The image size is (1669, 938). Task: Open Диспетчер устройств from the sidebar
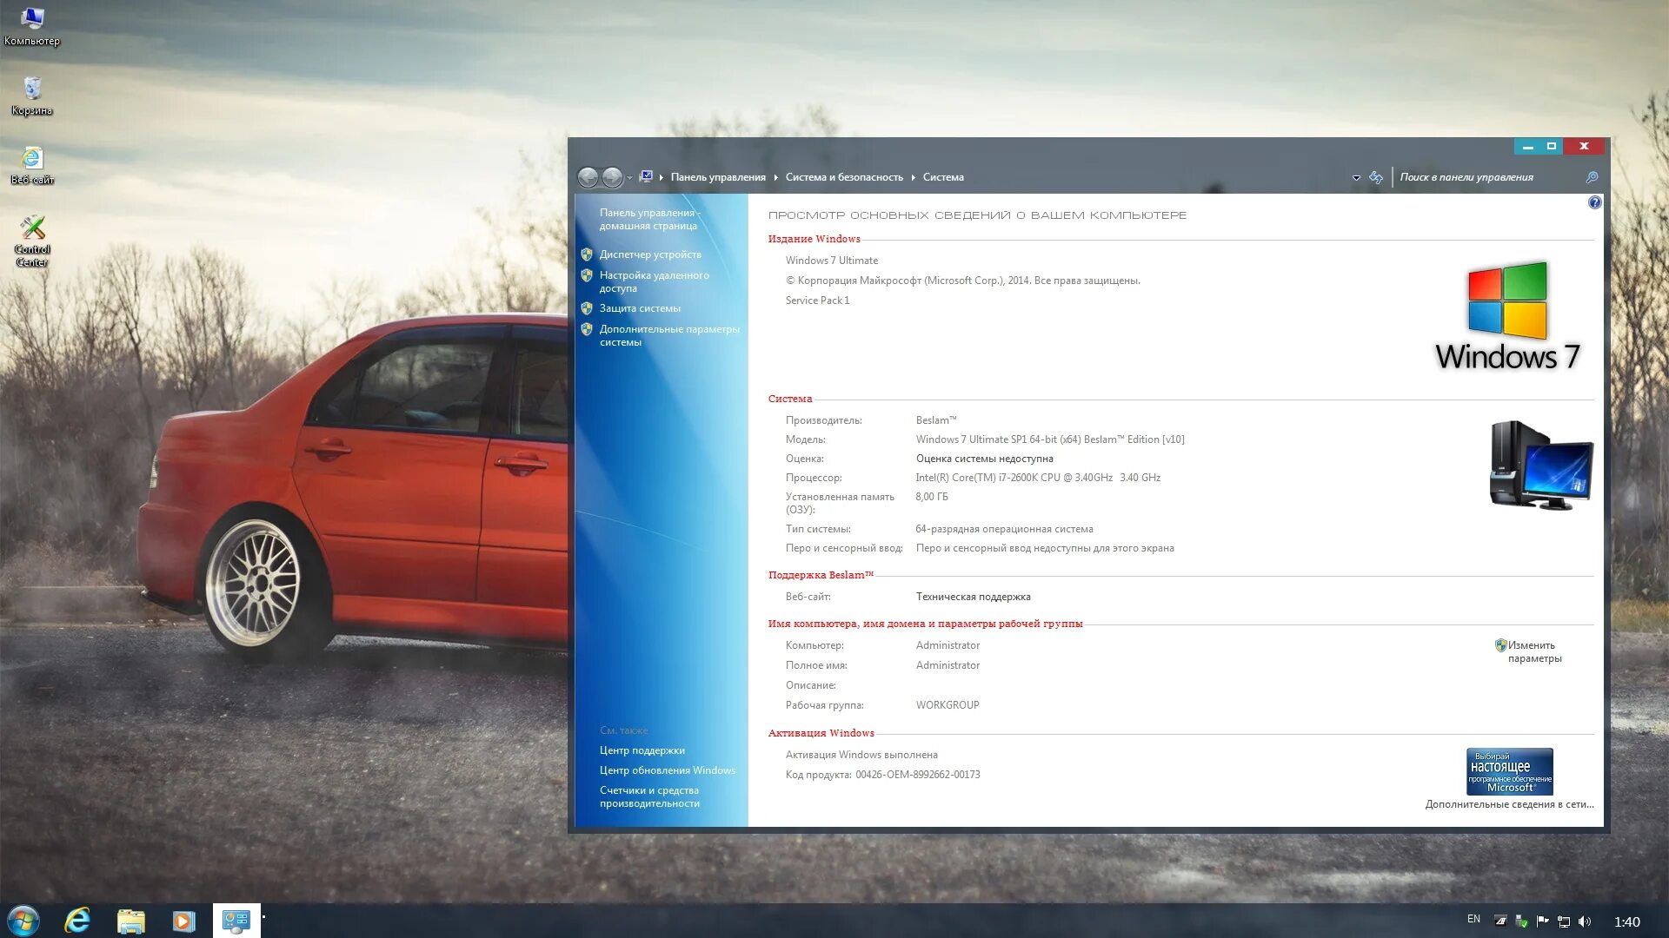pyautogui.click(x=649, y=254)
